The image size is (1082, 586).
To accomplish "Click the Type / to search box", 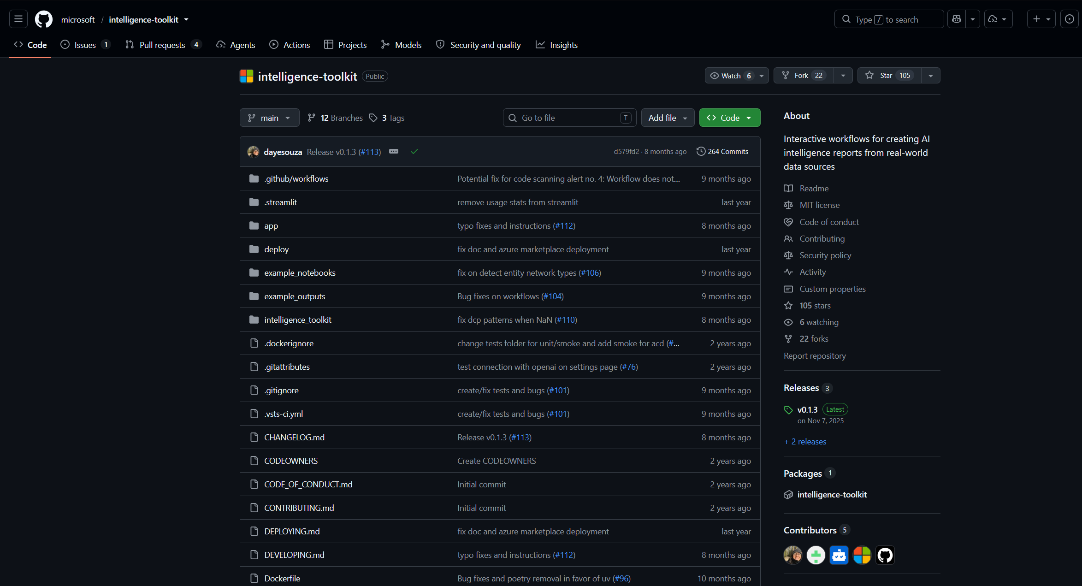I will click(889, 19).
